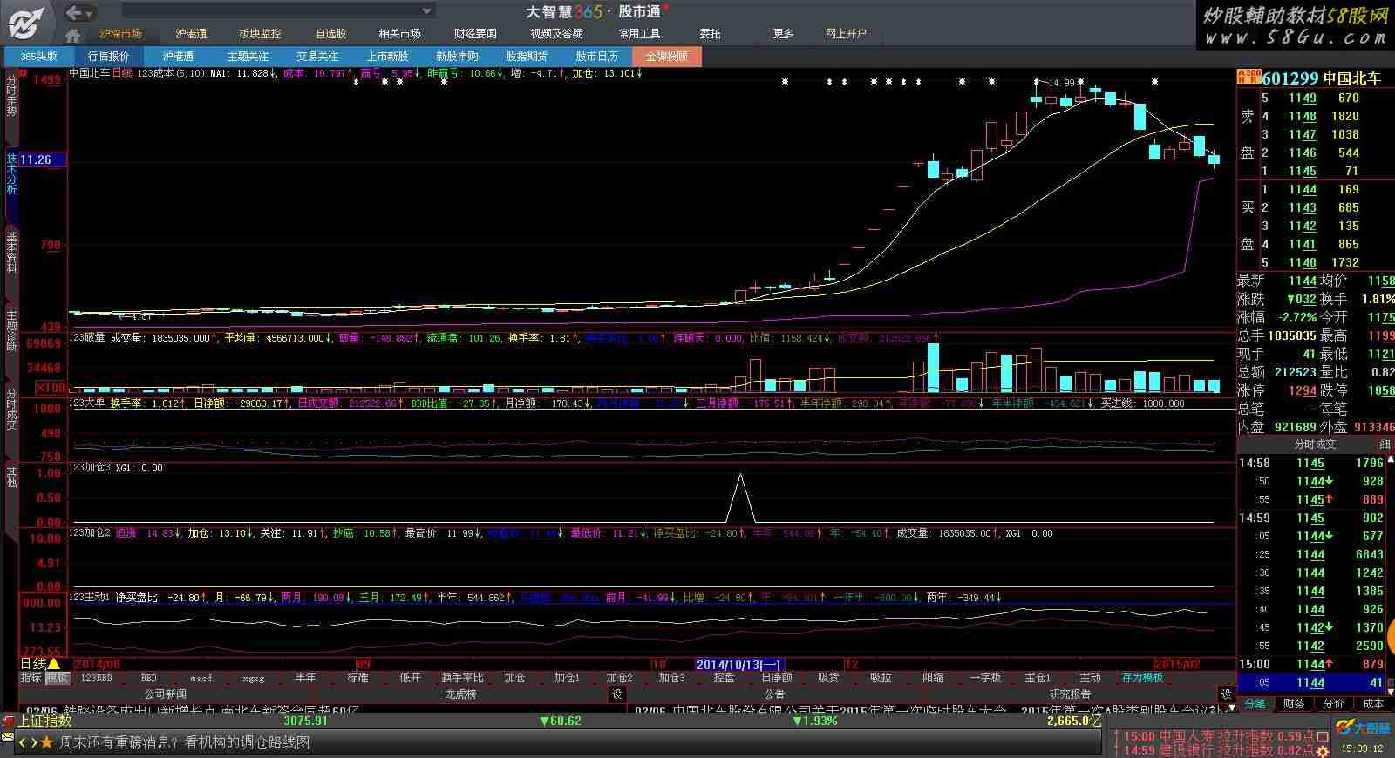Open the 周末还有重磅消息 ticker headline

coord(184,743)
